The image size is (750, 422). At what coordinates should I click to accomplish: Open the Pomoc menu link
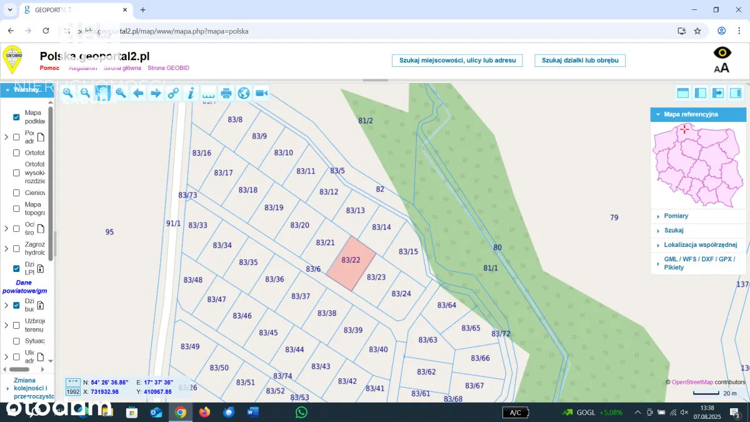pyautogui.click(x=49, y=68)
